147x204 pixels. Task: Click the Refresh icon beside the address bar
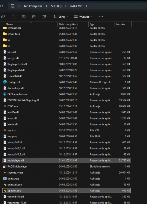click(x=2, y=6)
